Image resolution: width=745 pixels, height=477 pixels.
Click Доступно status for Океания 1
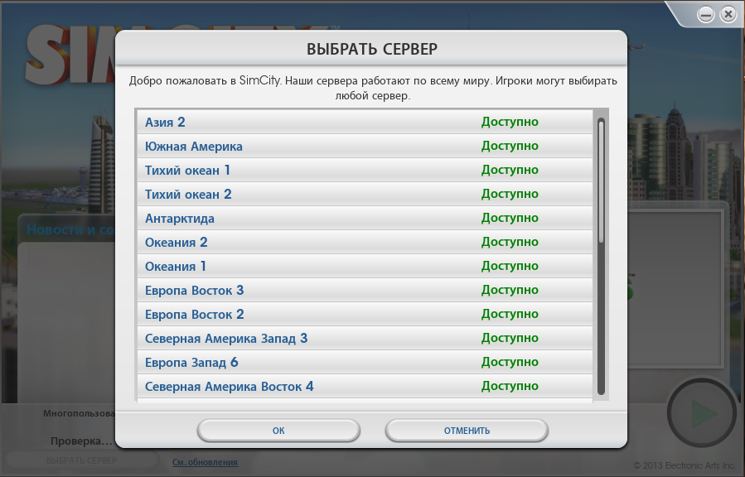point(510,266)
